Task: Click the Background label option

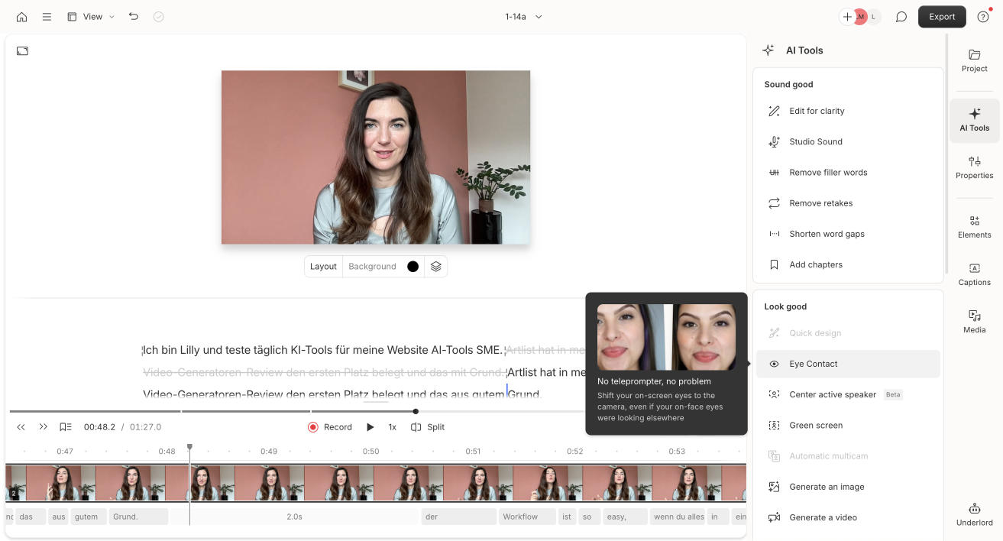Action: [372, 267]
